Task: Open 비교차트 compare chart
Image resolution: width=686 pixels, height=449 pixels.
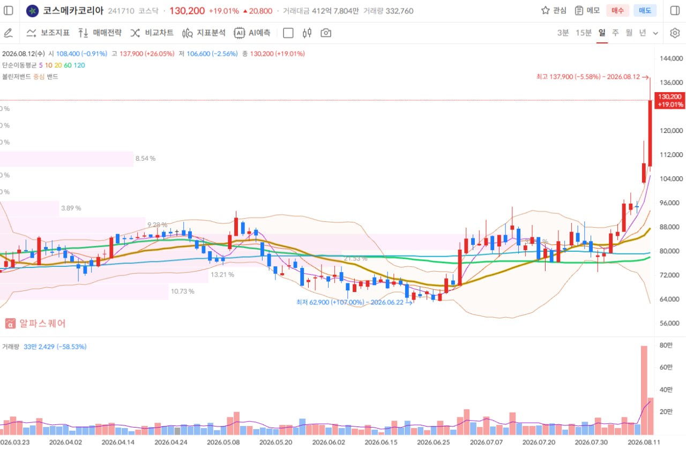Action: pos(152,33)
